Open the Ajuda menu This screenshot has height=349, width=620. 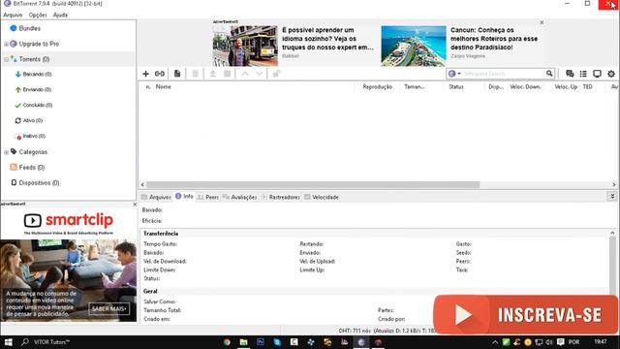coord(60,16)
